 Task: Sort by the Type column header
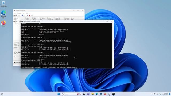point(36,18)
